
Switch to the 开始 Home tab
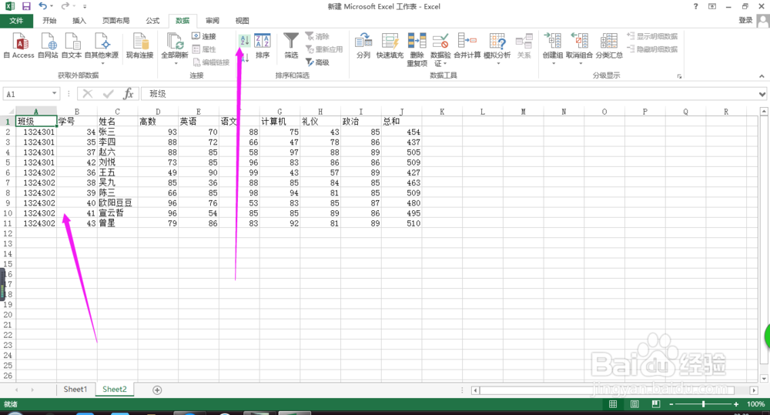tap(49, 21)
